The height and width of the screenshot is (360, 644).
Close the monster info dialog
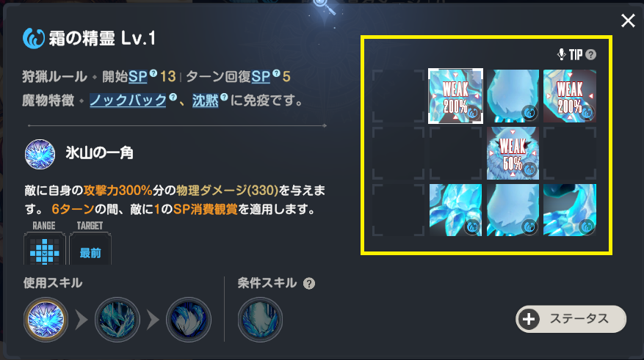(628, 21)
